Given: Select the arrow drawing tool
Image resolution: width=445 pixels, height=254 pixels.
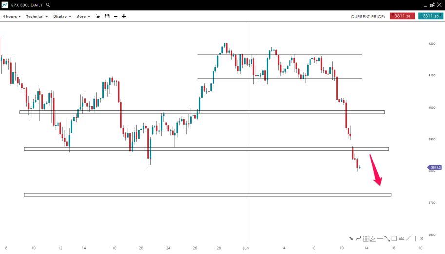Looking at the screenshot, I should click(351, 238).
